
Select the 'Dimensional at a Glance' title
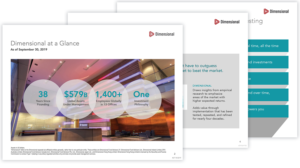pos(45,43)
